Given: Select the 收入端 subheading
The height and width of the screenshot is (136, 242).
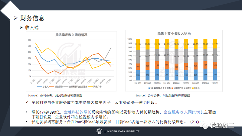Looking at the screenshot, I should click(32, 28).
